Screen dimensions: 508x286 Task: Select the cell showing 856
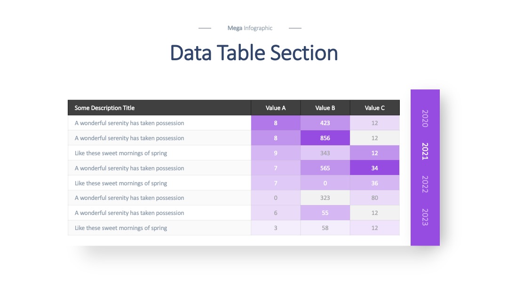coord(325,138)
